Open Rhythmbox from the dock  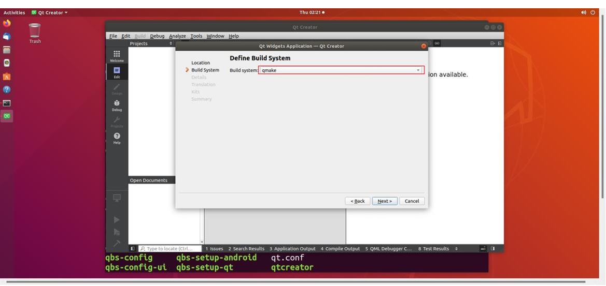[7, 63]
